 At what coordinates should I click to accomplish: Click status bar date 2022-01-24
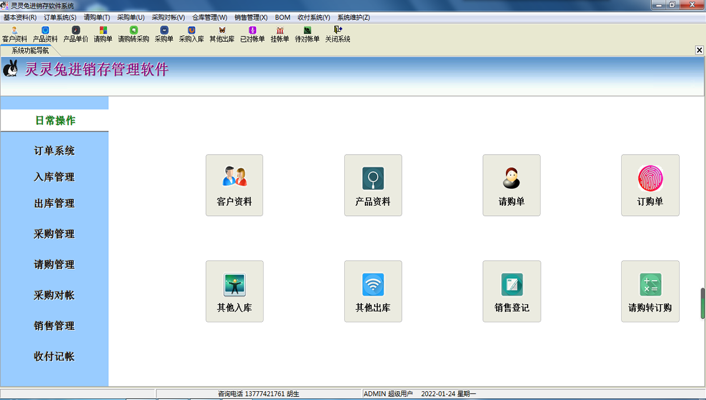coord(438,394)
